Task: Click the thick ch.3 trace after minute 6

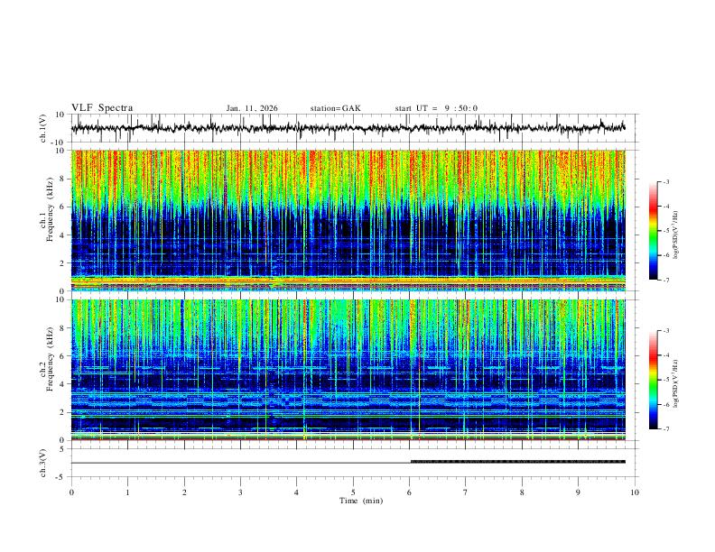Action: [518, 462]
